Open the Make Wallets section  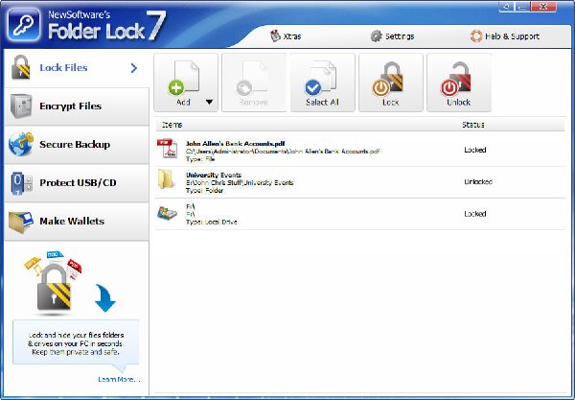point(77,222)
